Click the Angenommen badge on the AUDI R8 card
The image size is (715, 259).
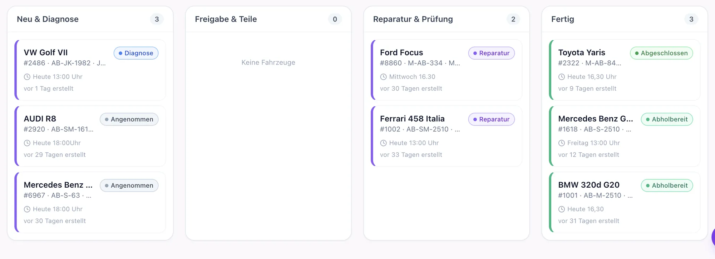tap(129, 119)
